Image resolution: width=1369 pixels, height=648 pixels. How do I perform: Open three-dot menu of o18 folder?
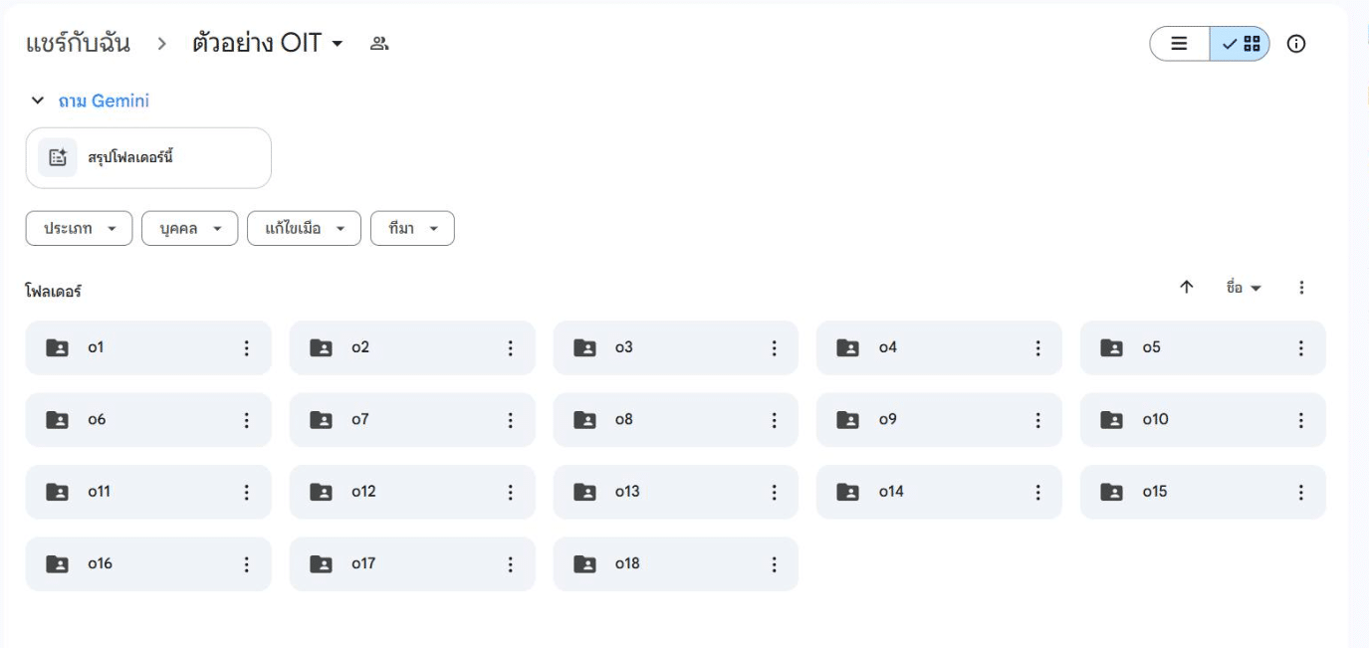coord(774,564)
